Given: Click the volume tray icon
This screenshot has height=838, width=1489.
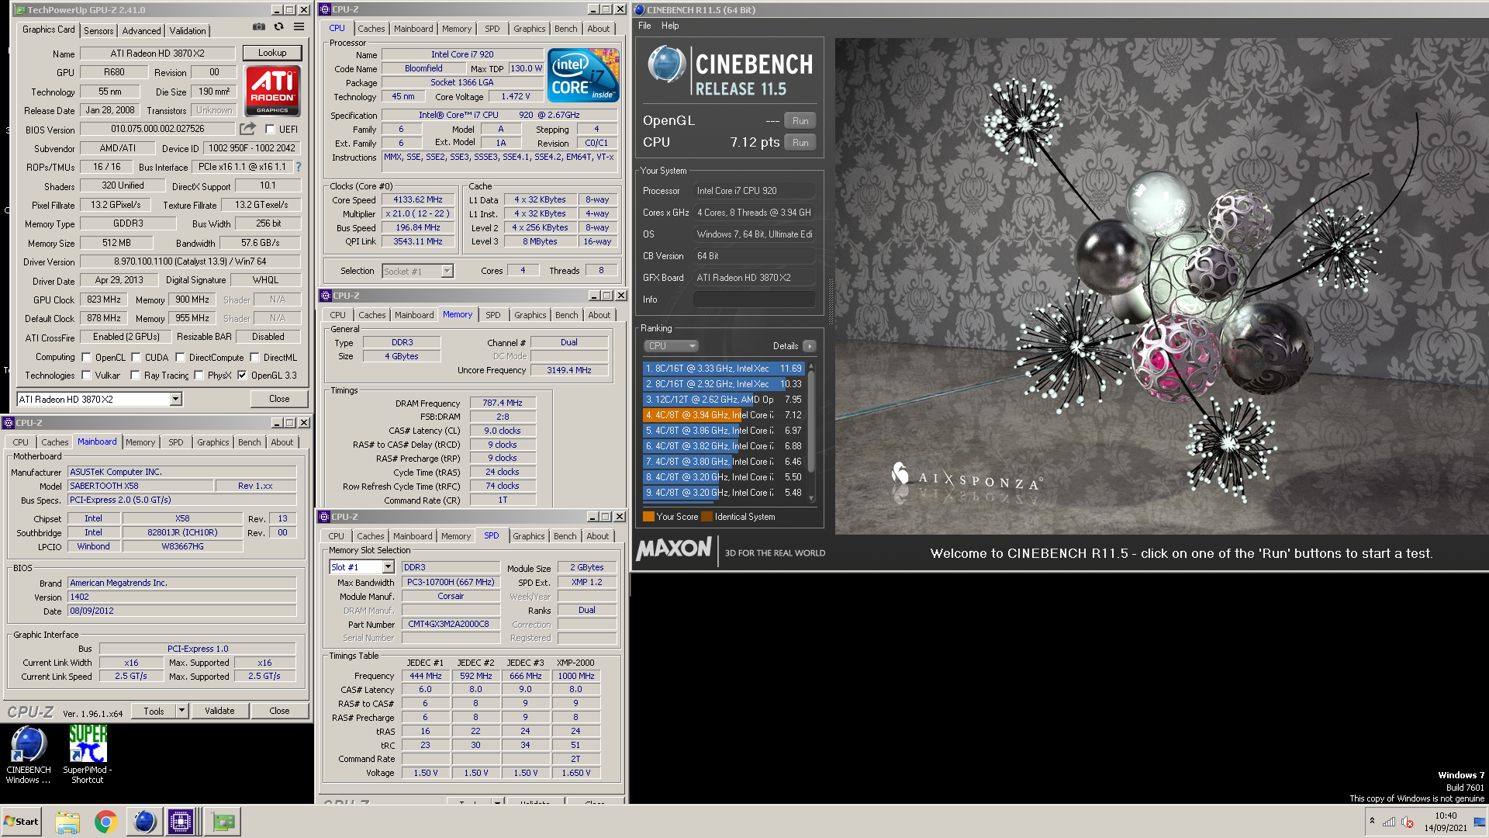Looking at the screenshot, I should [x=1408, y=822].
